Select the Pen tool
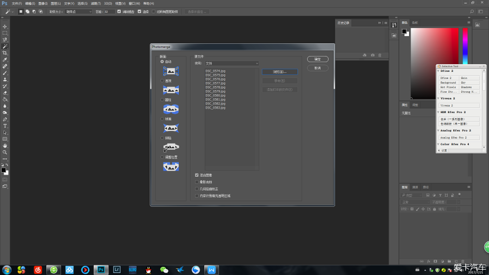This screenshot has width=489, height=275. [x=5, y=120]
